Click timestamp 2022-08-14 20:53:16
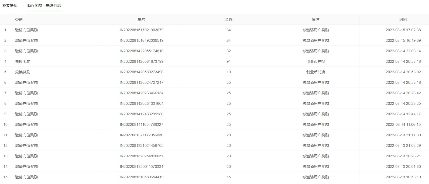 403,82
